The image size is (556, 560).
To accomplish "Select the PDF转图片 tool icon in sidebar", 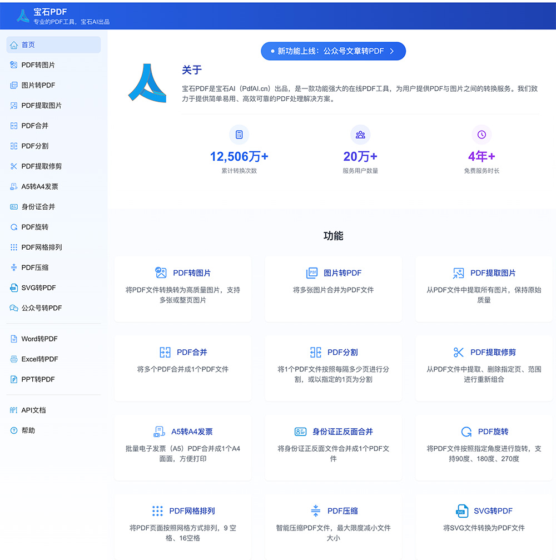I will (14, 65).
